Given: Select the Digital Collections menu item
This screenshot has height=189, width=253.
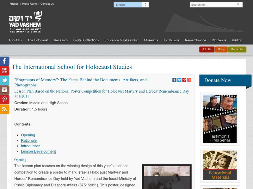Looking at the screenshot, I should click(86, 40).
